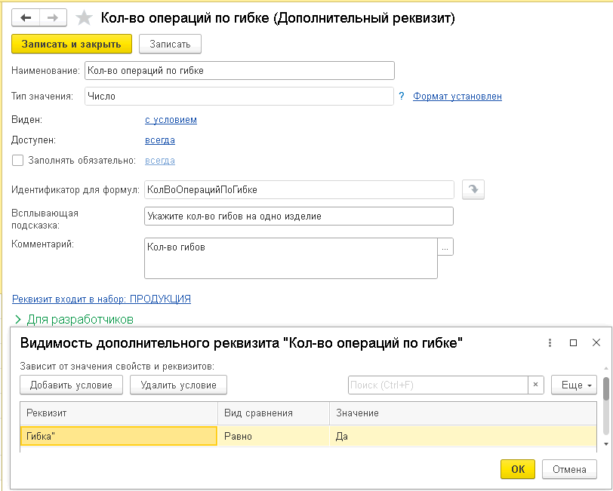Toggle the 'Заполнять обязательно' checkbox
Image resolution: width=613 pixels, height=491 pixels.
point(17,160)
